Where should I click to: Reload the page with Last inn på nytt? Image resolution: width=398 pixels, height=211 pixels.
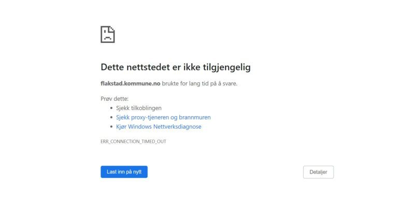point(124,172)
